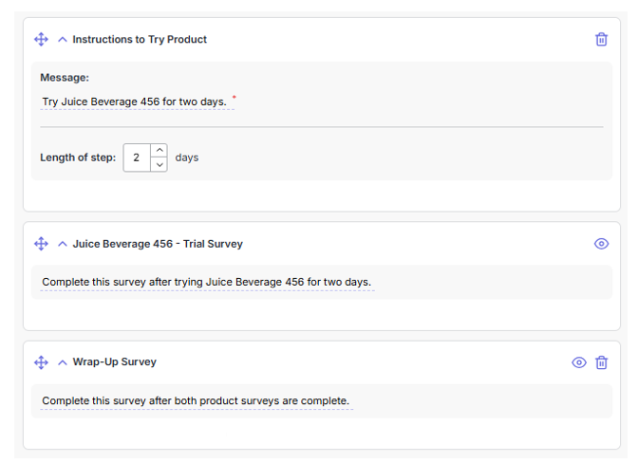
Task: Click the Length of step label
Action: coord(78,157)
